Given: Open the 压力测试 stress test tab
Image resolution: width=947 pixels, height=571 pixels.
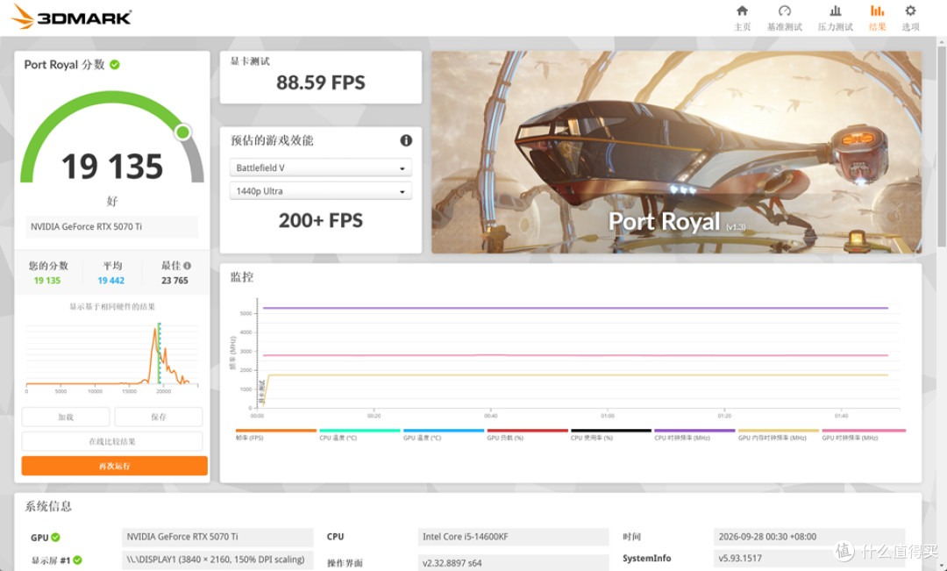Looking at the screenshot, I should coord(836,18).
